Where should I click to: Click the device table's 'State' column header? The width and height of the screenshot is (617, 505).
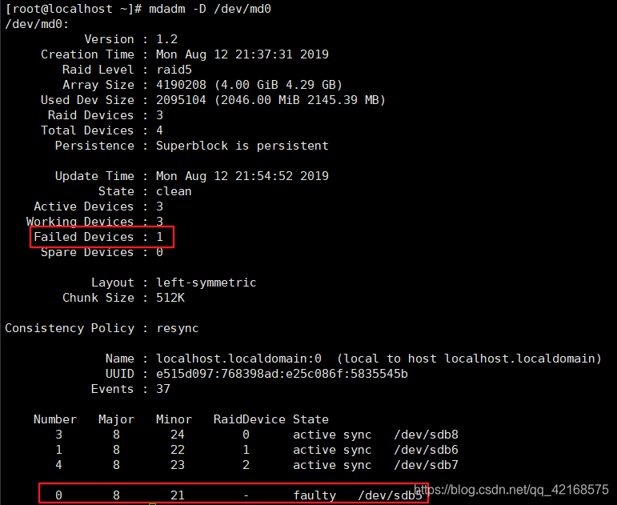tap(311, 419)
